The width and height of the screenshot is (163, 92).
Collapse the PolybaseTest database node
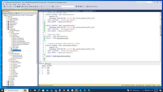pyautogui.click(x=7, y=29)
